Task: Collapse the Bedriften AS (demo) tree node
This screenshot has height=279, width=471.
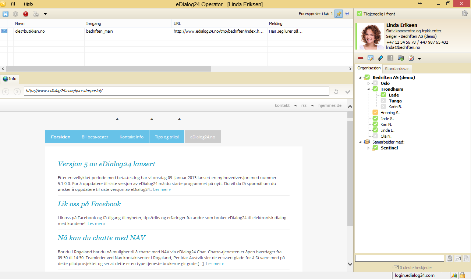Action: (x=360, y=77)
